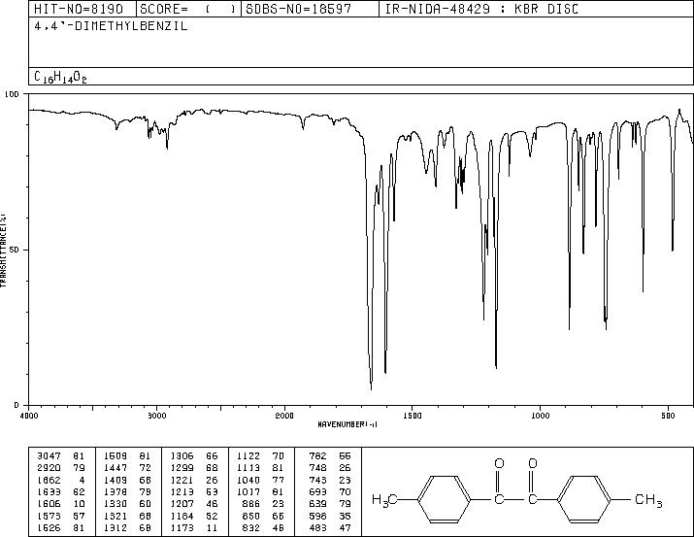Click the deepest spectrum peak near 1660

[x=371, y=388]
